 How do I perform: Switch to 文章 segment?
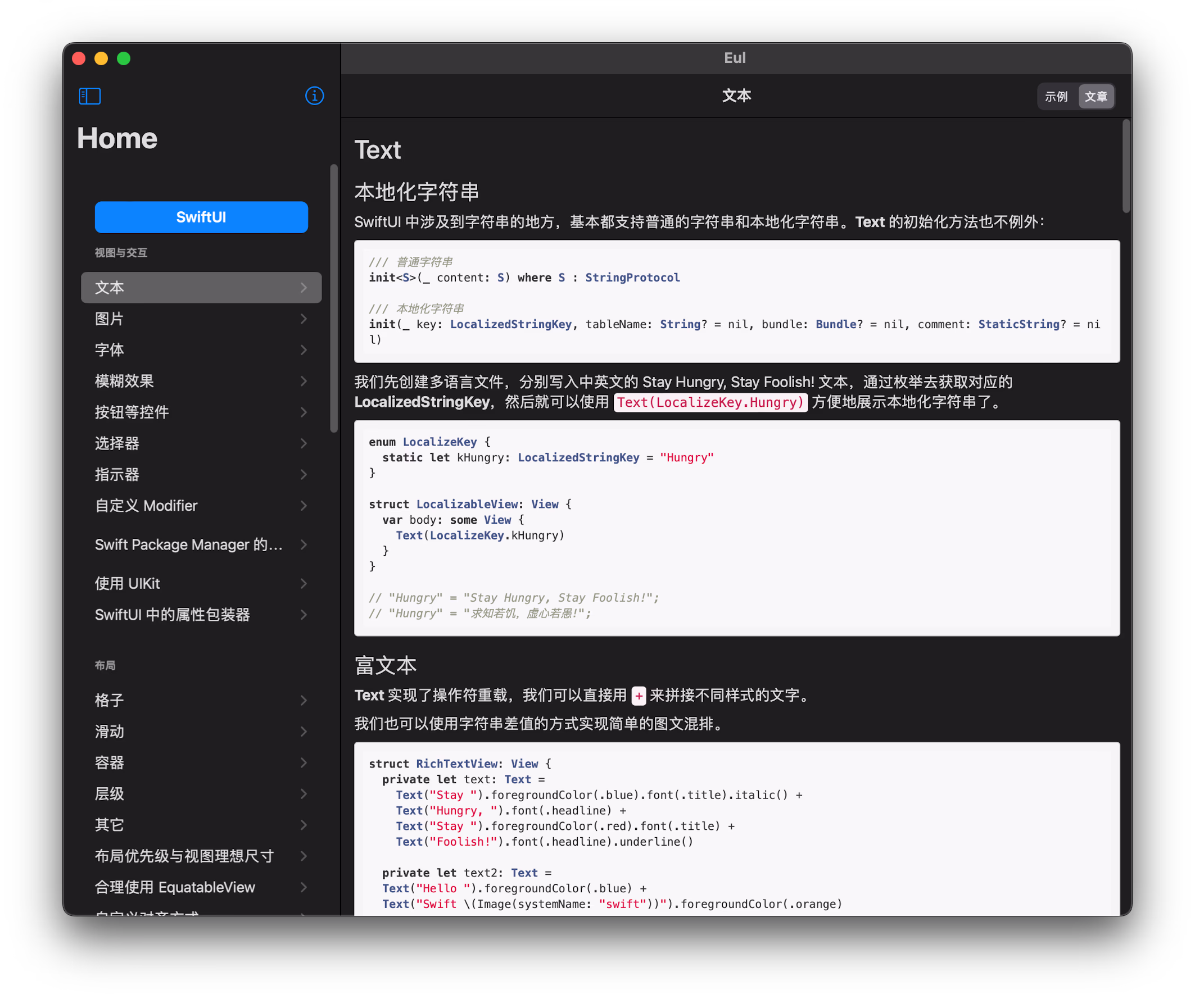tap(1096, 97)
